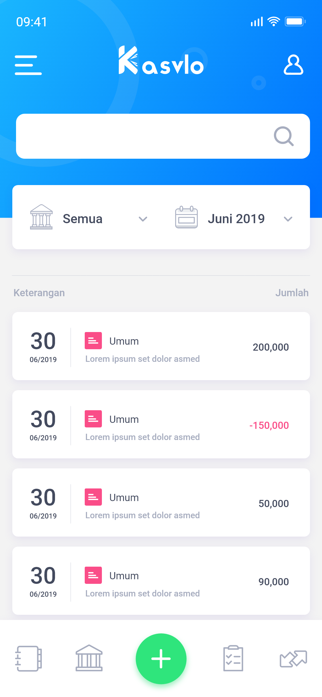The width and height of the screenshot is (322, 697).
Task: Open the 50,000 Umum transaction
Action: 161,502
